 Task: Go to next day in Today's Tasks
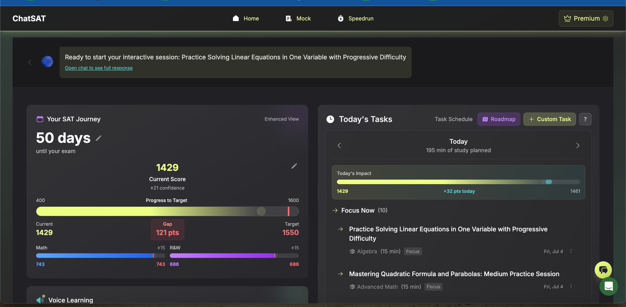coord(577,146)
